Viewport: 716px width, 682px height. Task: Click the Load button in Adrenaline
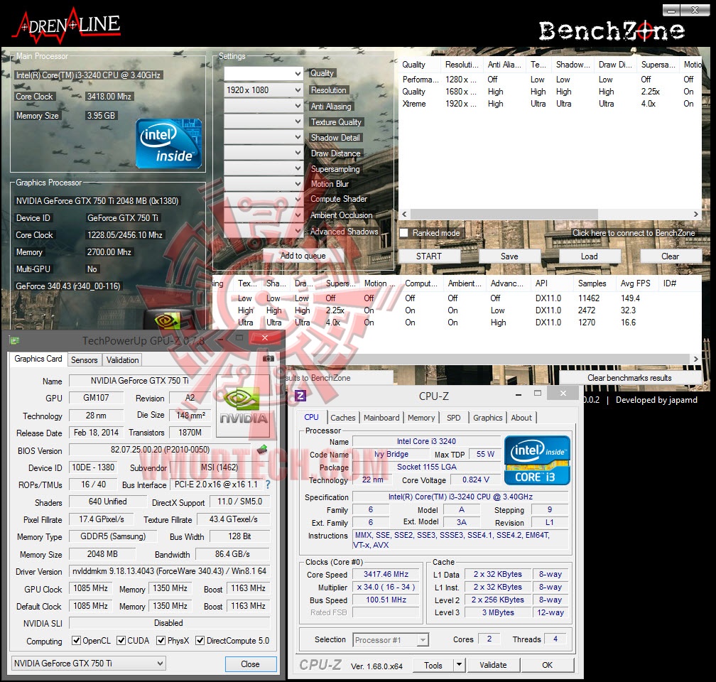589,256
